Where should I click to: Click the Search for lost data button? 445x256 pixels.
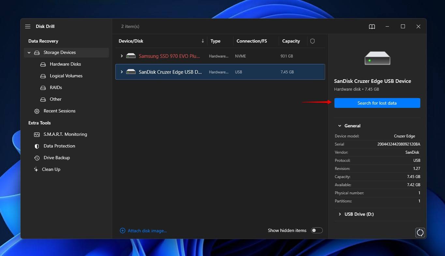(x=377, y=103)
